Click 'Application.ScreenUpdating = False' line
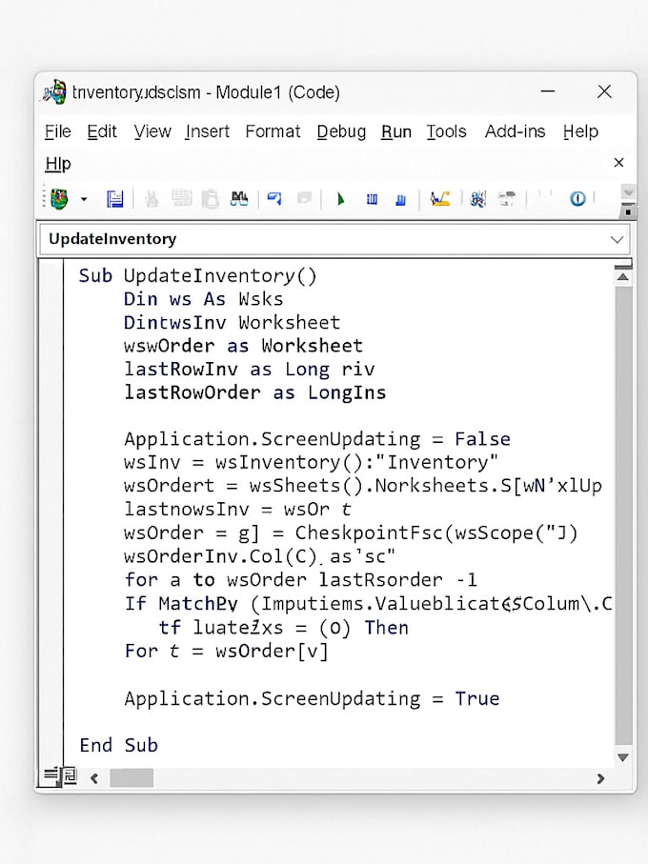The height and width of the screenshot is (864, 648). 317,439
